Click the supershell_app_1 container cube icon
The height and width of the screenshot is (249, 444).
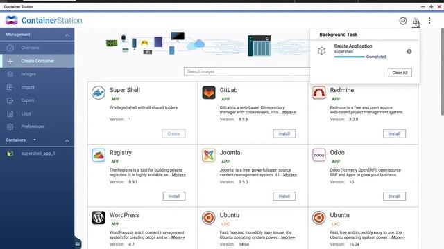(10, 154)
